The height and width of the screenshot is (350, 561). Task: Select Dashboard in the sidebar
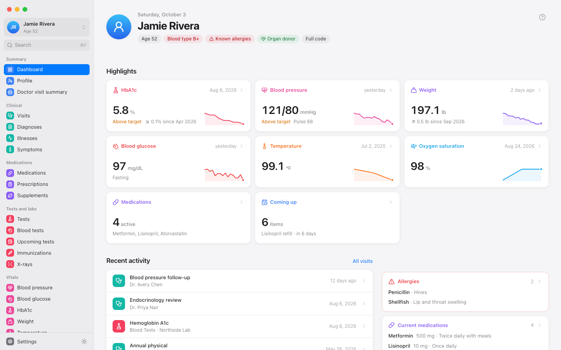pos(47,70)
